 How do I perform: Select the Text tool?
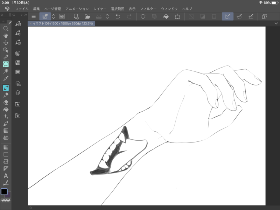6,176
